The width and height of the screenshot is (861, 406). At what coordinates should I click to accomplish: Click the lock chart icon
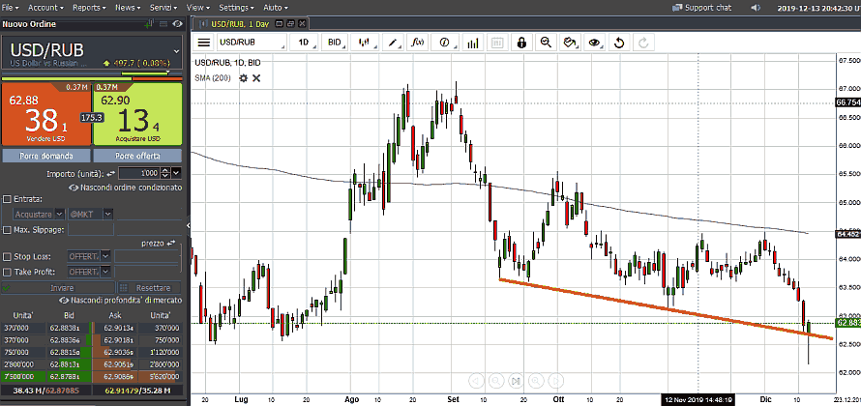pos(521,43)
